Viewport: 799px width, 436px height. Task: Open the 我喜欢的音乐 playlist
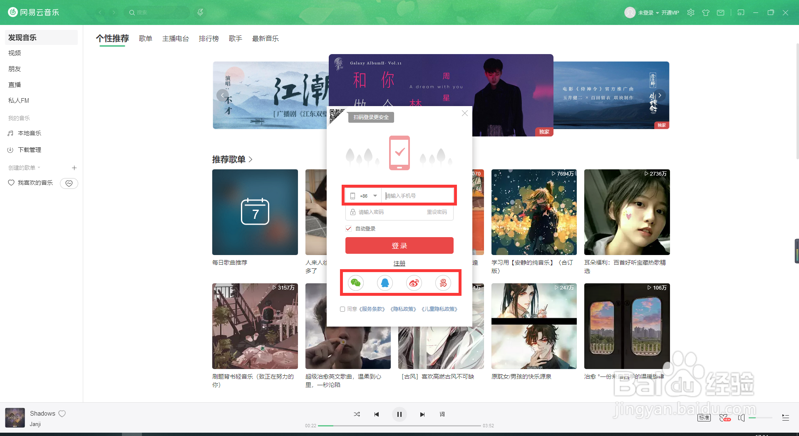[35, 183]
